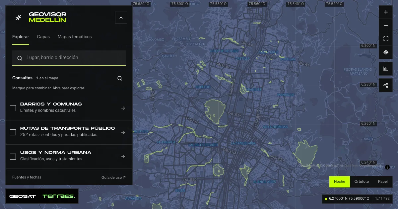Screen dimensions: 398x209
Task: Switch to the Capas tab
Action: (43, 37)
